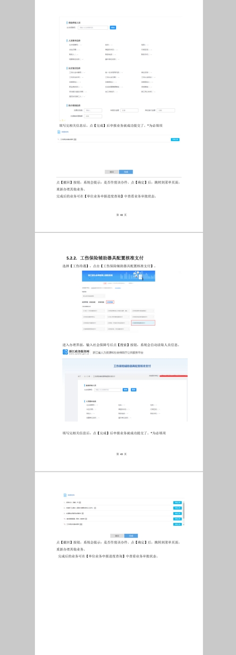
Task: Click the 单位垫付金额 amount field
Action: pos(166,110)
